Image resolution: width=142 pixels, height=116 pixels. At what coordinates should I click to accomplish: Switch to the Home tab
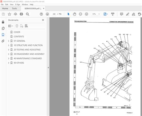point(5,8)
